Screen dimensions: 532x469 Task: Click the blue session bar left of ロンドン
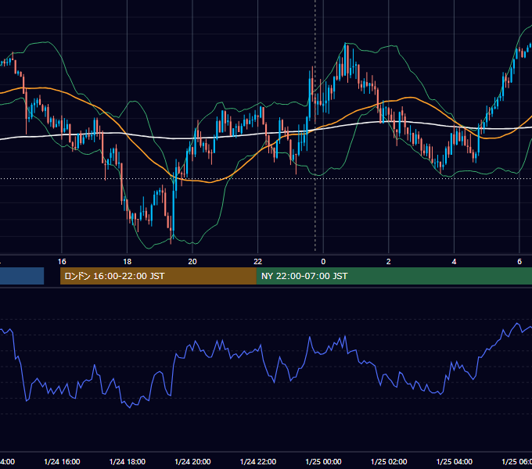tap(22, 276)
